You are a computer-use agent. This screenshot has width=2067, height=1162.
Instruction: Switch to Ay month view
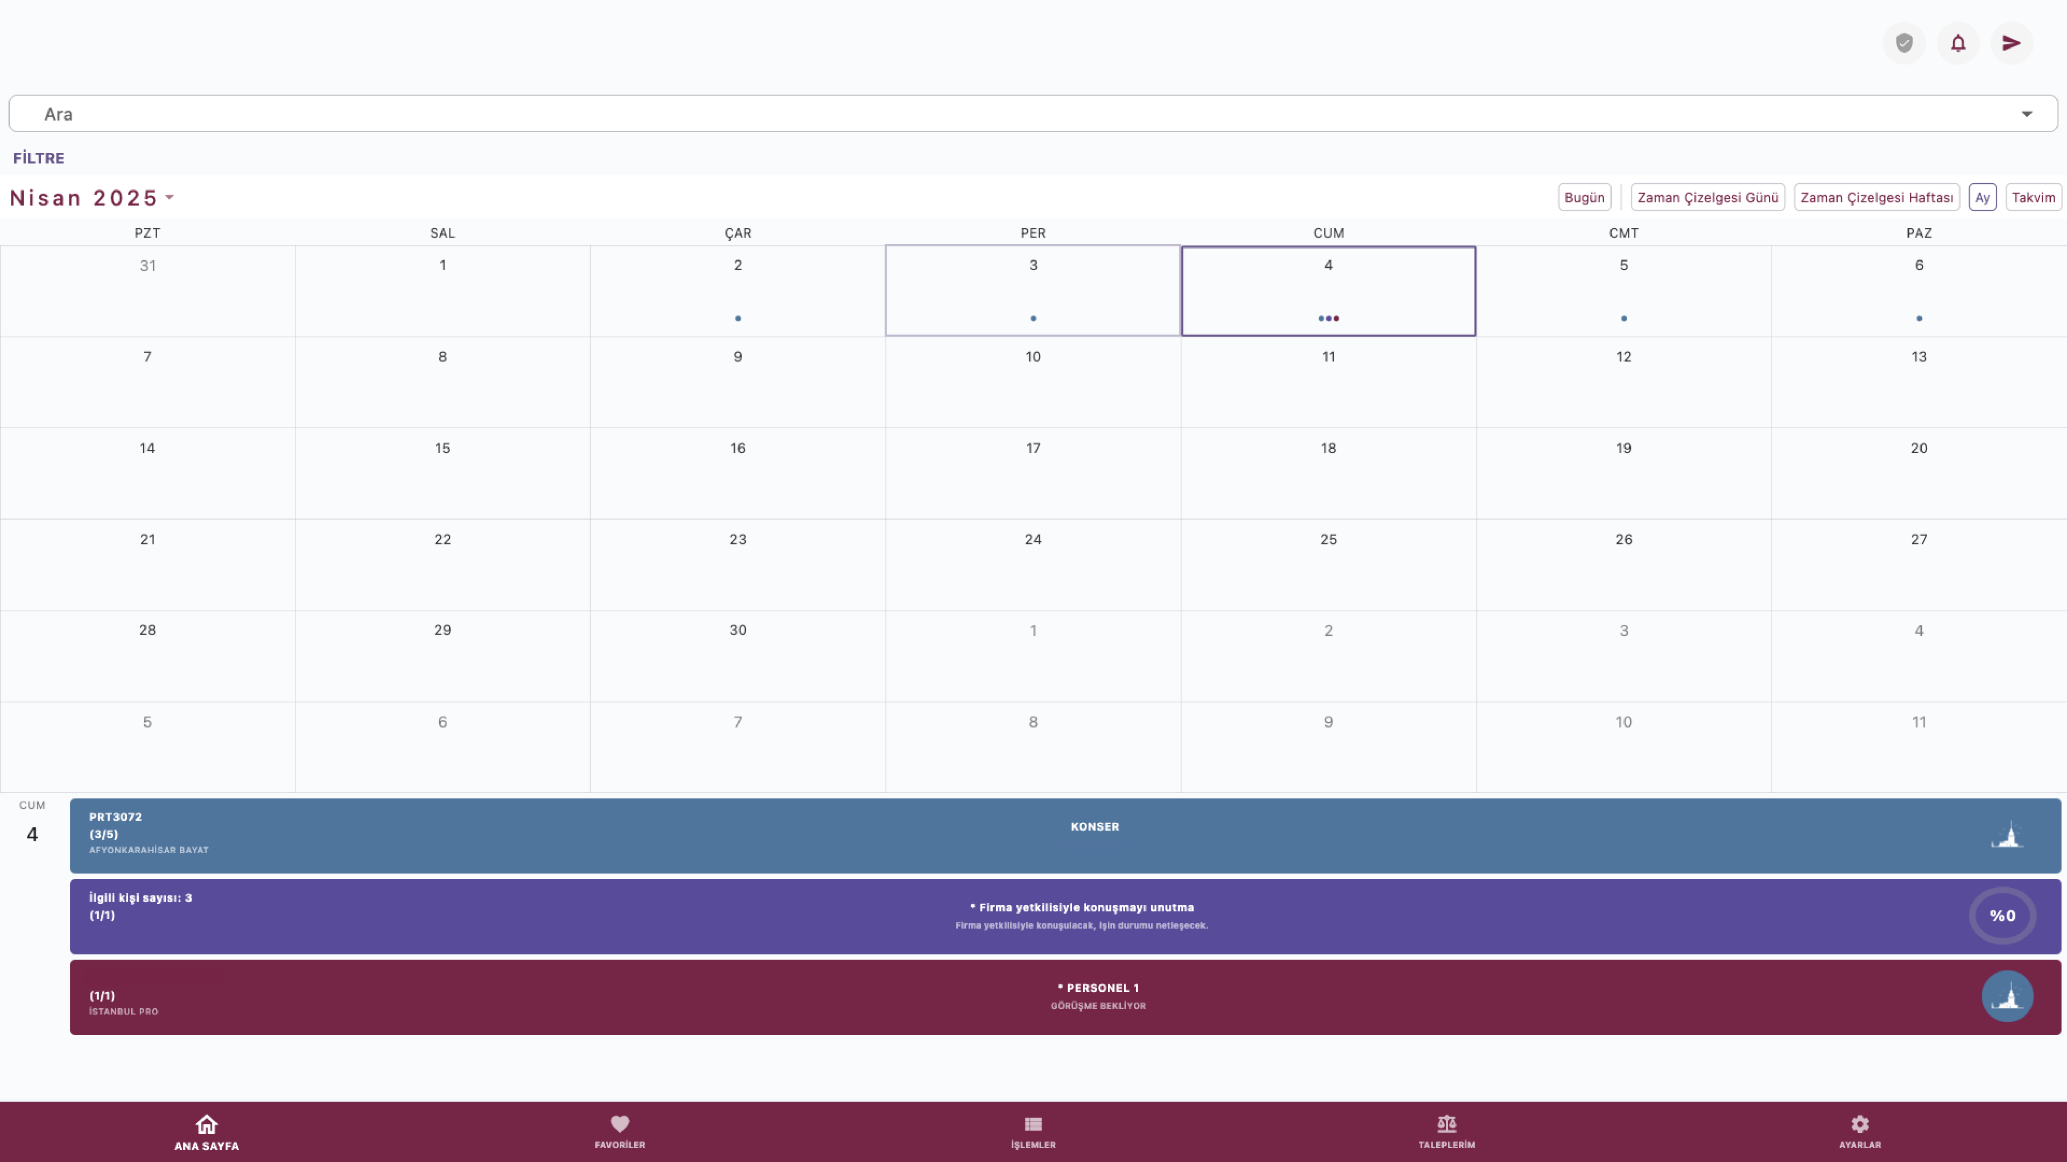pos(1982,197)
